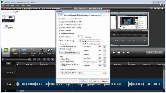Toggle Use trimmed content in transitions

[59, 19]
